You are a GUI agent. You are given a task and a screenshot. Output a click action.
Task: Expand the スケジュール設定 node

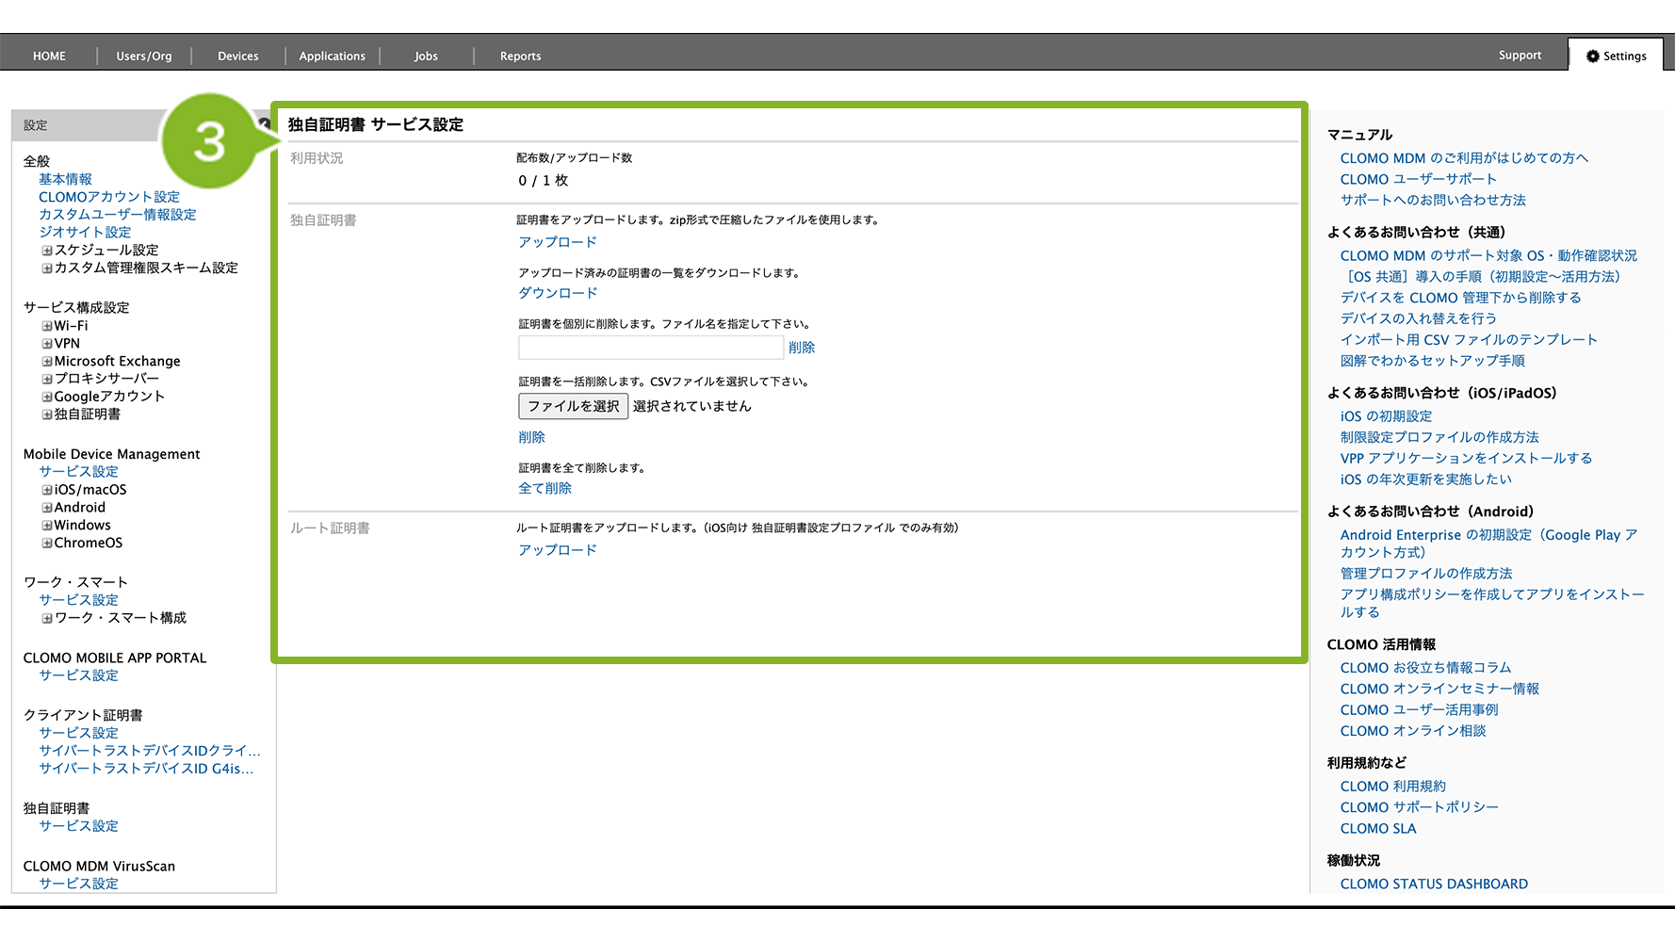point(47,251)
